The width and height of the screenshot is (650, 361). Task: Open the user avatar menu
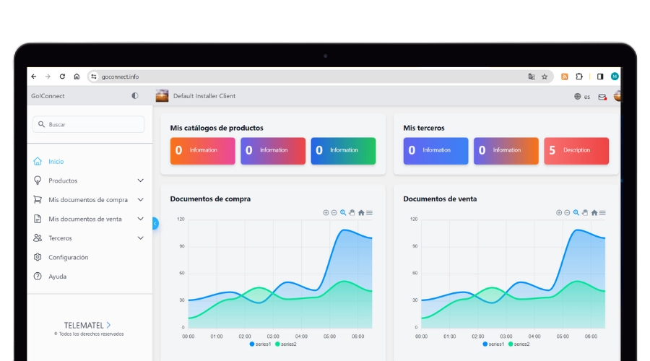(617, 96)
